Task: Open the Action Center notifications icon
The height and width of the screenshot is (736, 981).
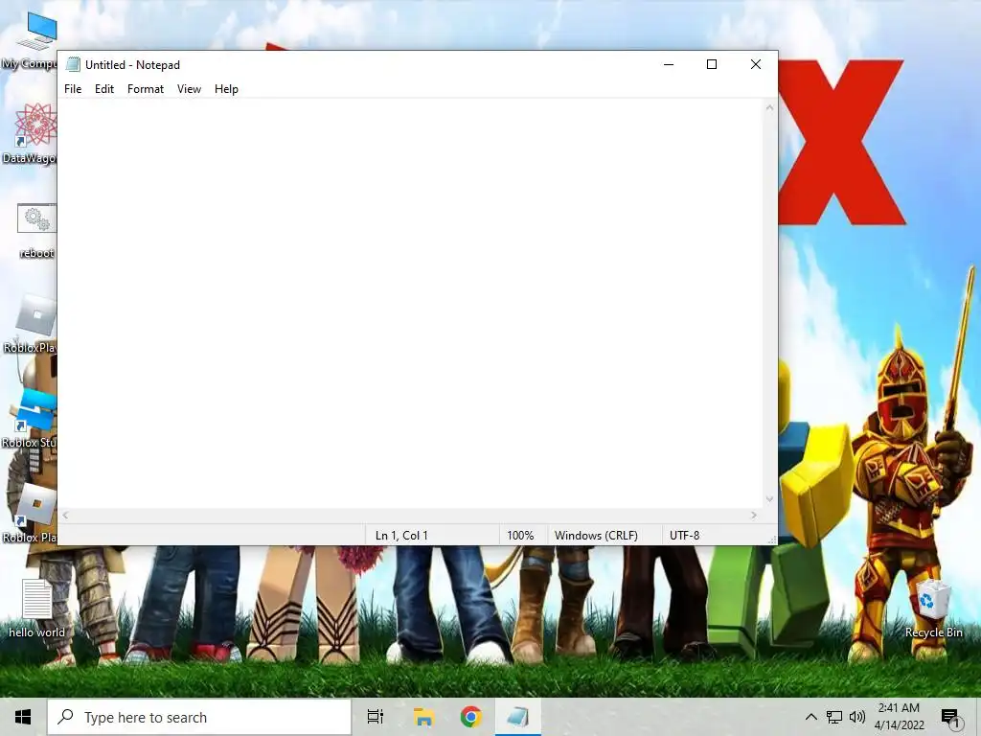Action: pos(950,717)
